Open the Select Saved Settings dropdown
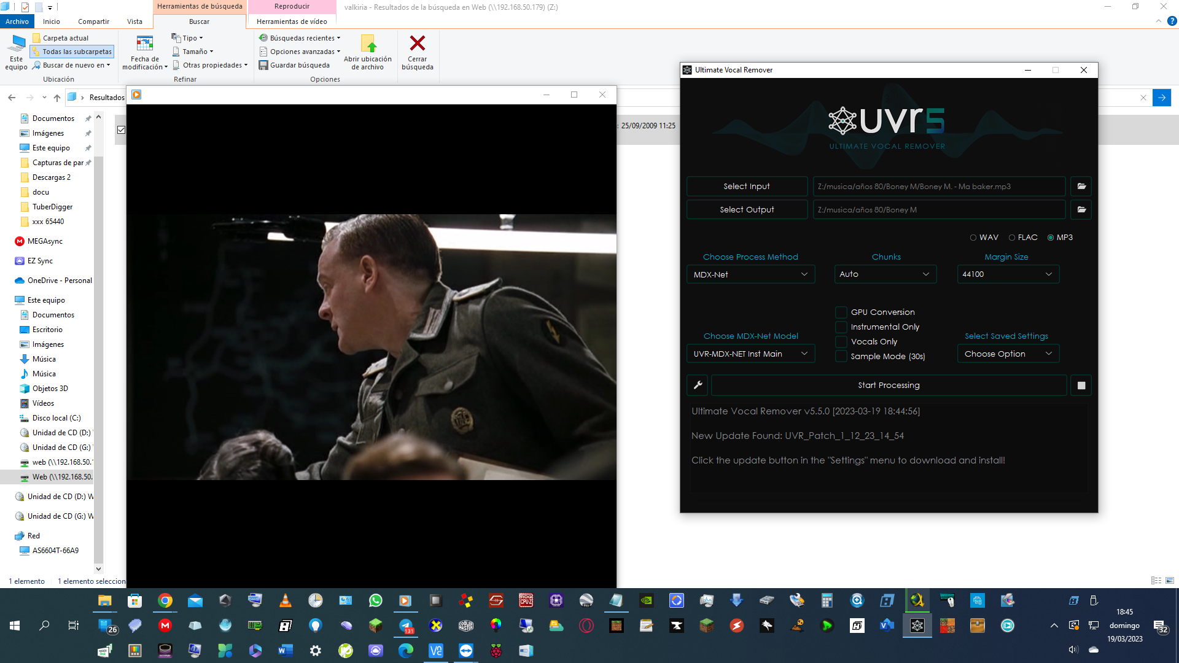This screenshot has height=663, width=1179. click(1008, 354)
